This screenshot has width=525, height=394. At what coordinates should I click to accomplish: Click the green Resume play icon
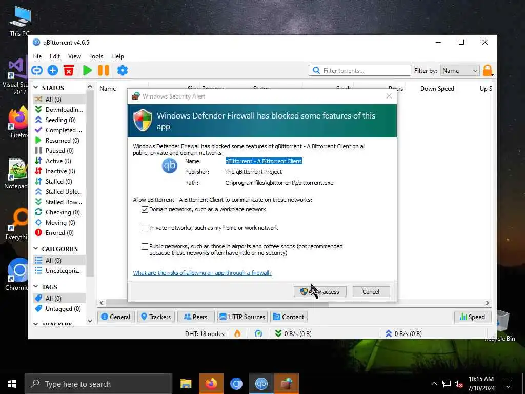(x=87, y=70)
